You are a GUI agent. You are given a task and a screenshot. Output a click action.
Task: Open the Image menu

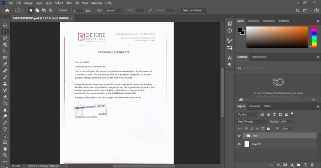(x=28, y=3)
